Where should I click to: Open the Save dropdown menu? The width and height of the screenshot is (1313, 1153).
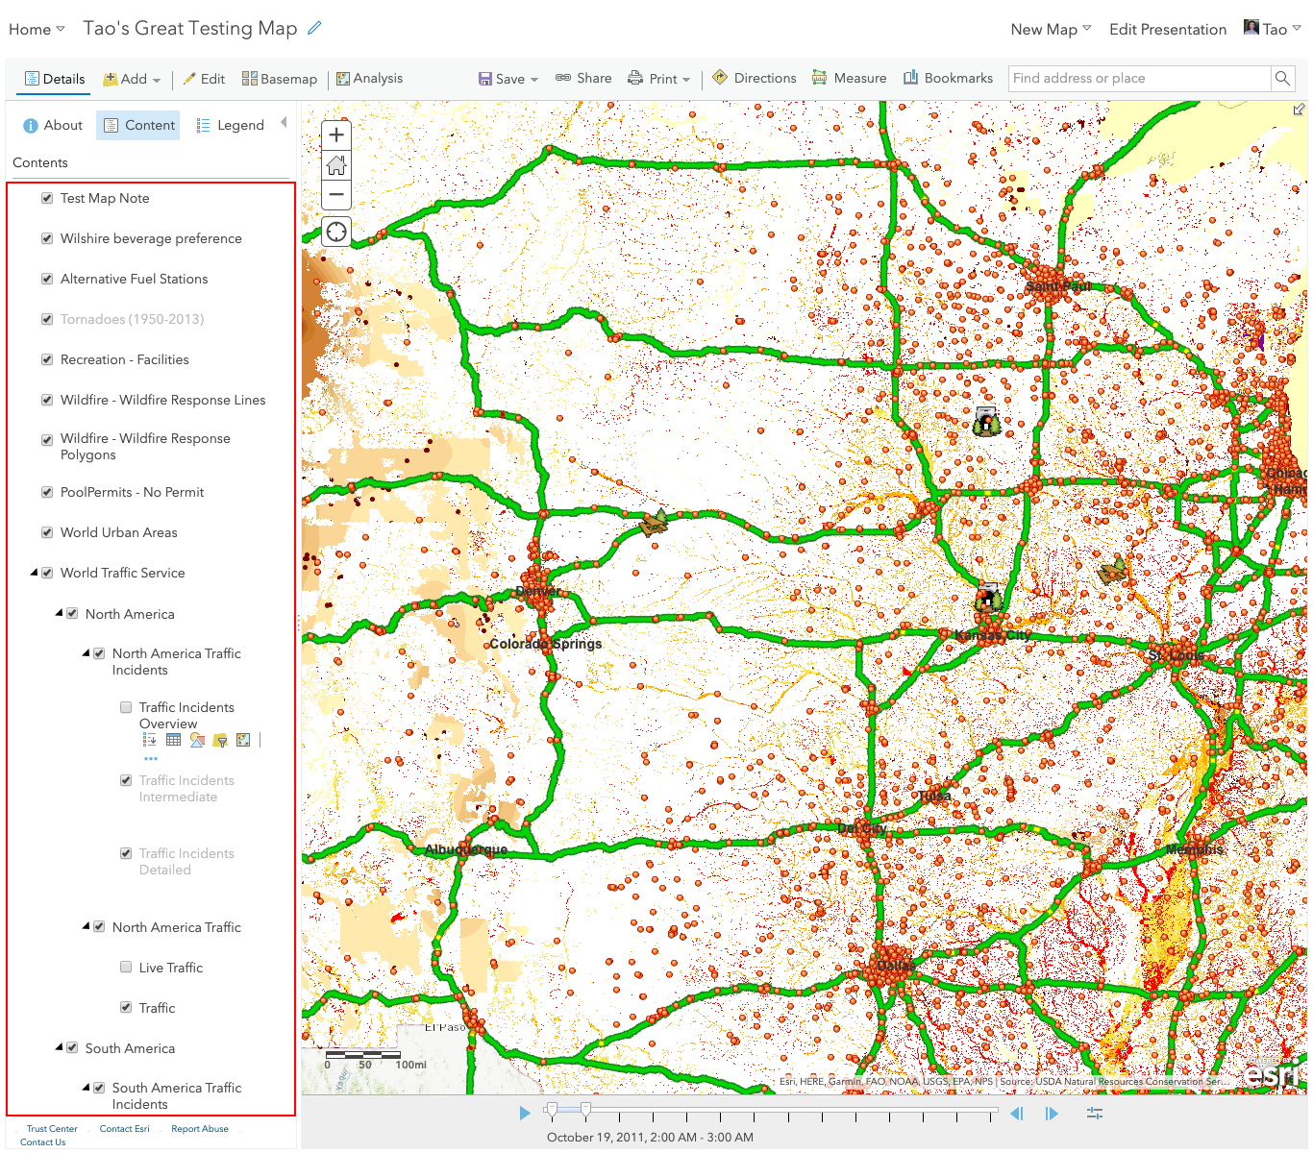[x=526, y=78]
